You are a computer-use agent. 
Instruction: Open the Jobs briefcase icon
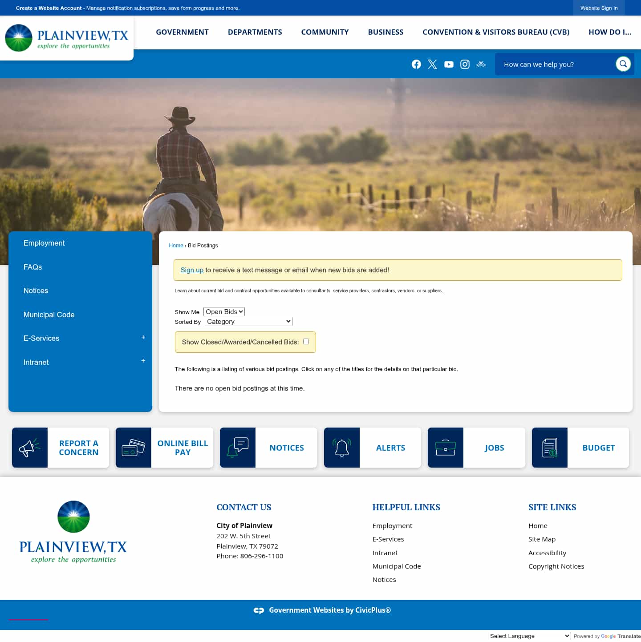[445, 448]
